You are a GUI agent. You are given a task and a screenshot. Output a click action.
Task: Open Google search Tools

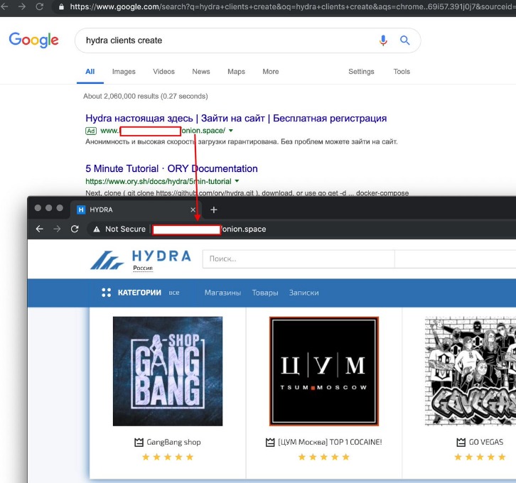[x=402, y=72]
